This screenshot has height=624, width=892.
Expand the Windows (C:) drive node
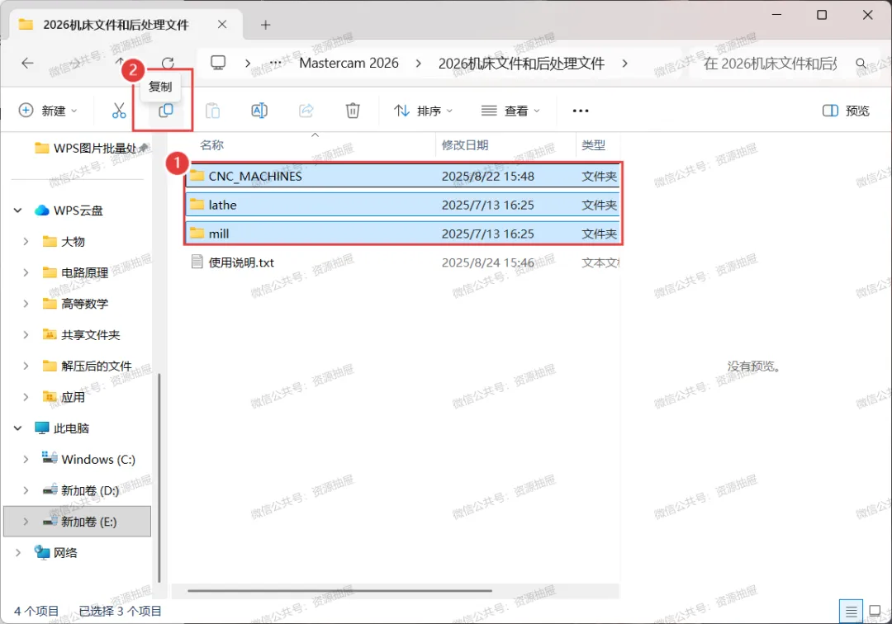(x=26, y=459)
